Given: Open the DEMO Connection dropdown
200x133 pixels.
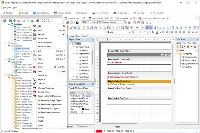Looking at the screenshot, I should (x=124, y=23).
